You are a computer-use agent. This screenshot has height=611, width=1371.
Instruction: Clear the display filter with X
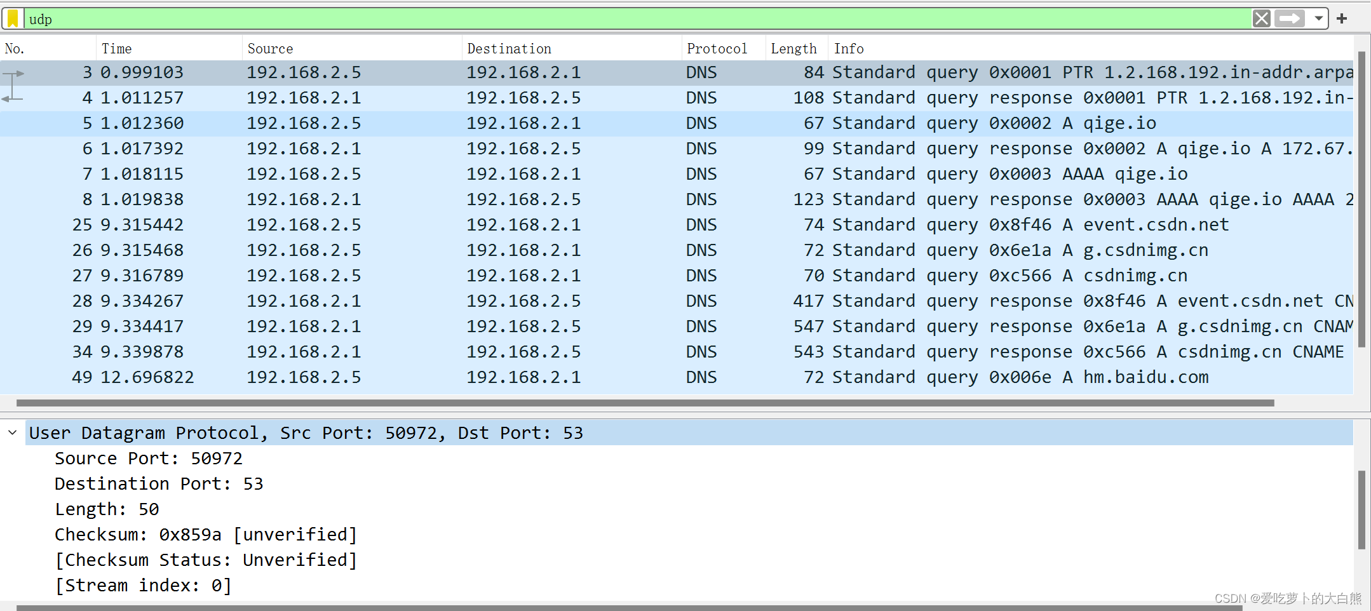point(1262,18)
